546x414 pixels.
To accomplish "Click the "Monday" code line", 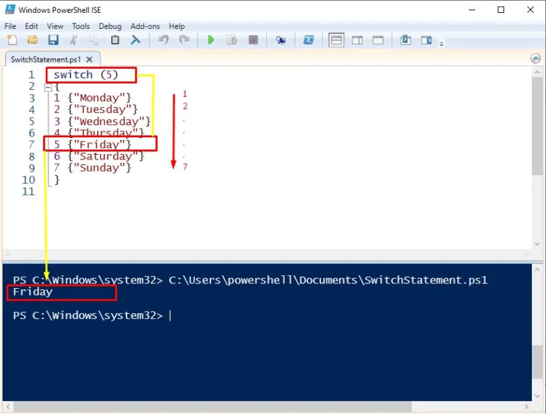I will (x=92, y=98).
